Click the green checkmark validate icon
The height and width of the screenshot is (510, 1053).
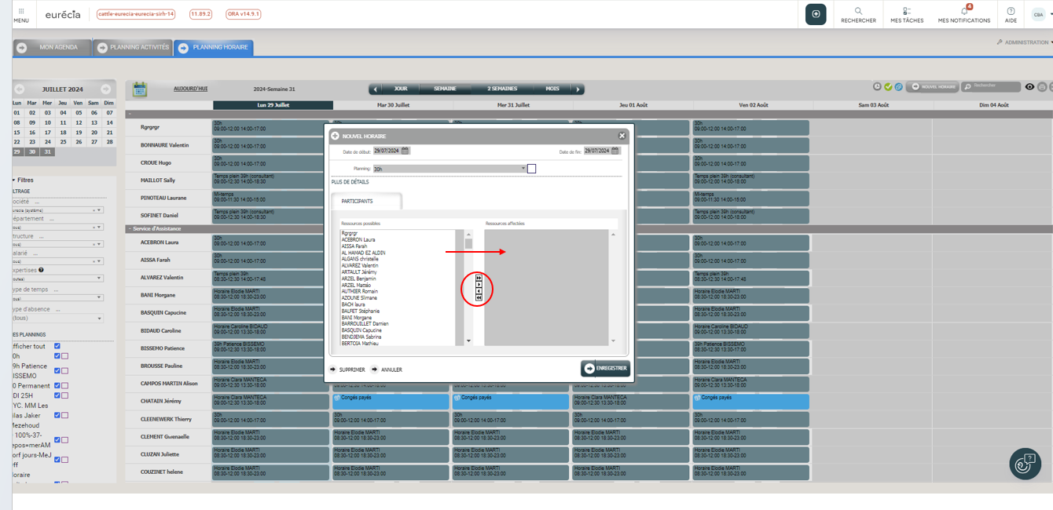coord(888,87)
